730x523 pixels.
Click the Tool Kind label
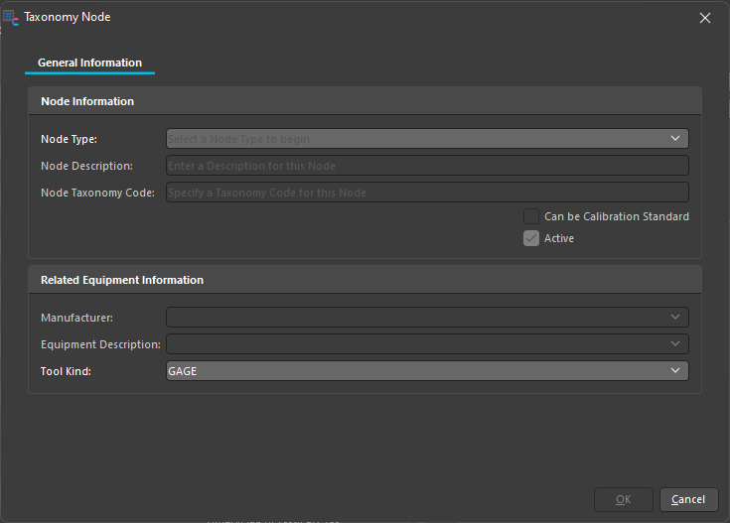coord(66,371)
